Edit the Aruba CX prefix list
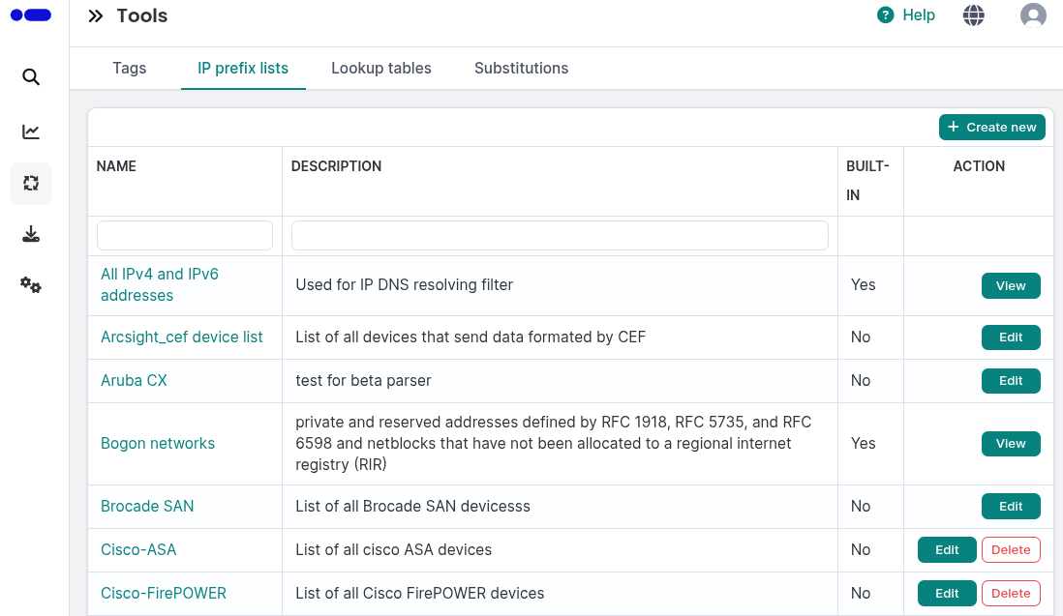Viewport: 1063px width, 616px height. click(1011, 380)
